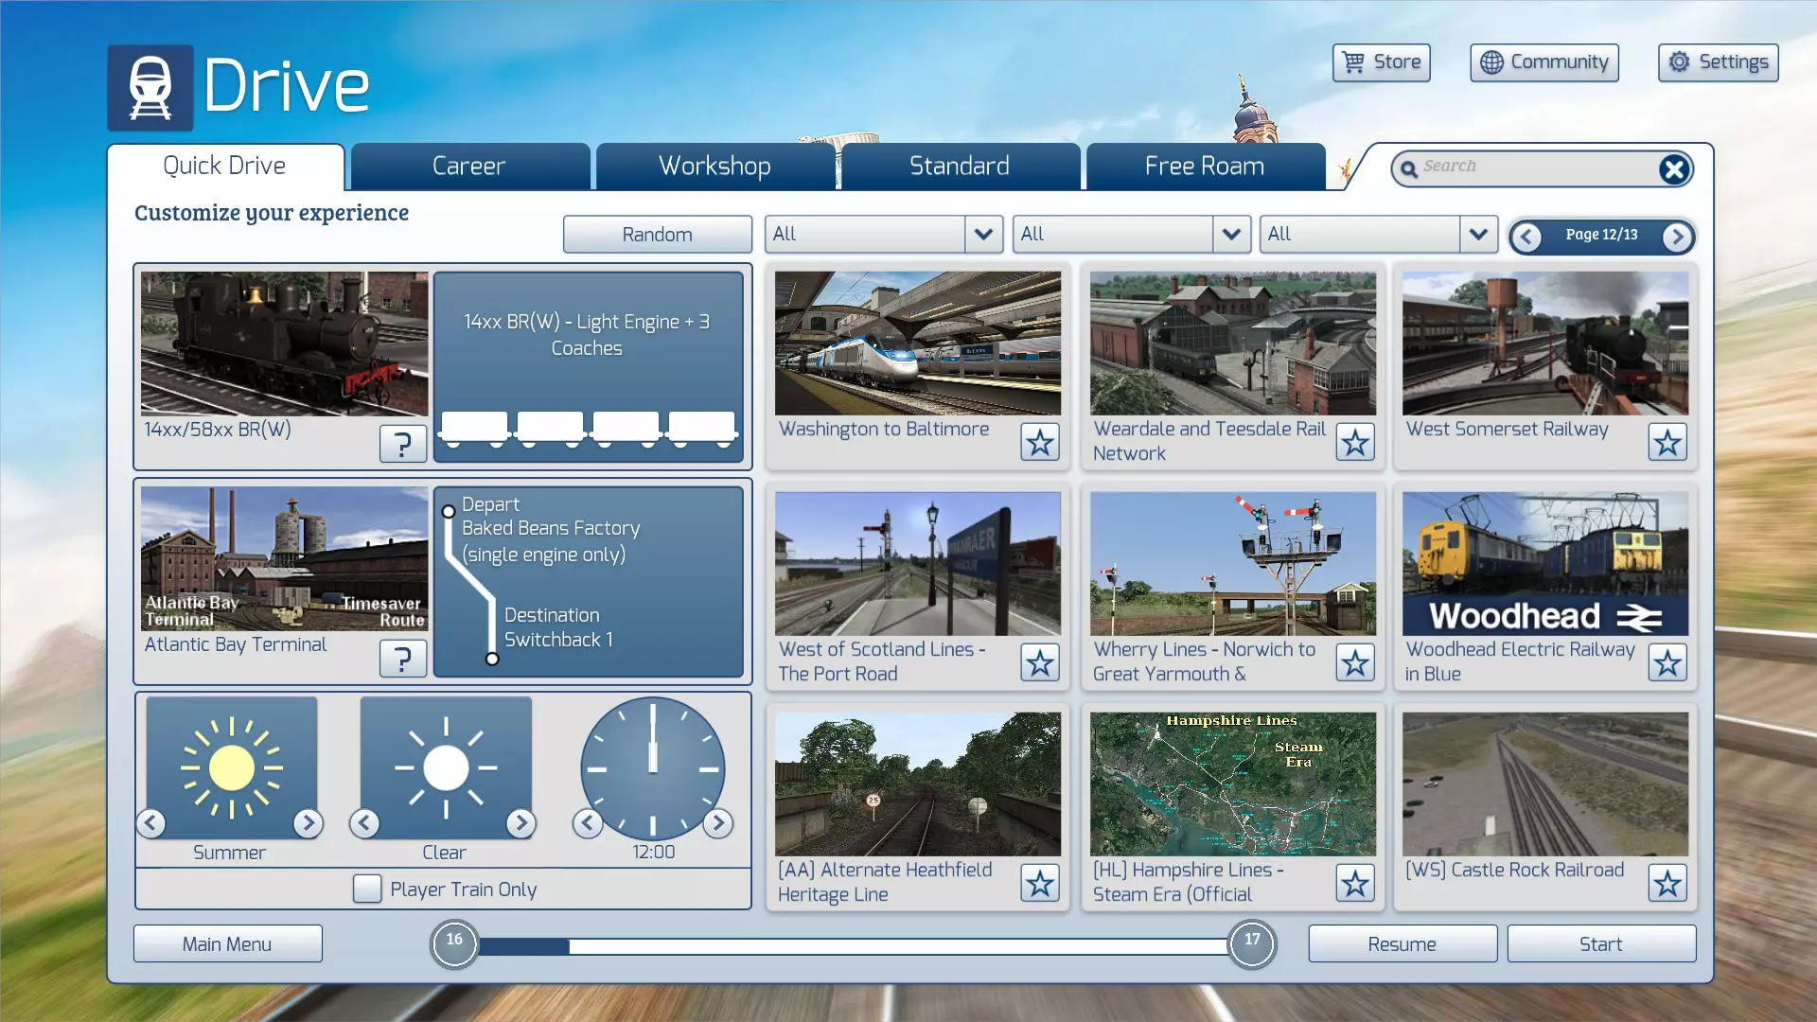Click the bottom progress slider bar
1817x1022 pixels.
click(852, 945)
